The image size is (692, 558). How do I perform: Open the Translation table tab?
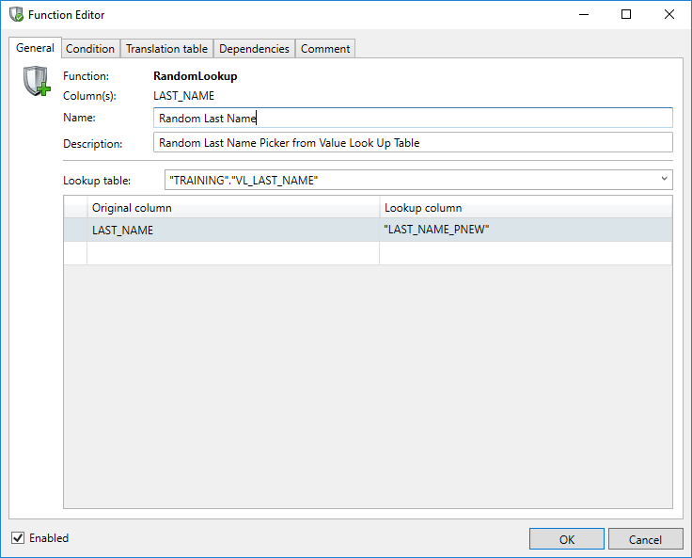point(166,49)
